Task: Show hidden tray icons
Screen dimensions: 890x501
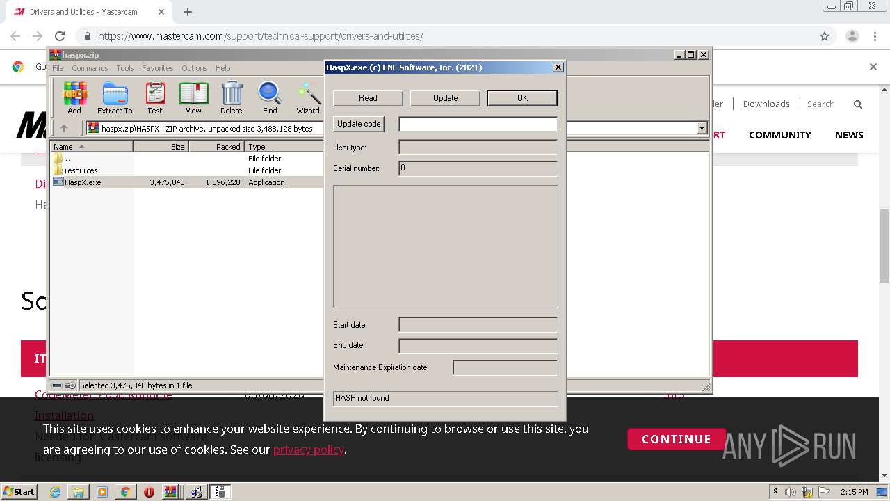Action: (775, 492)
